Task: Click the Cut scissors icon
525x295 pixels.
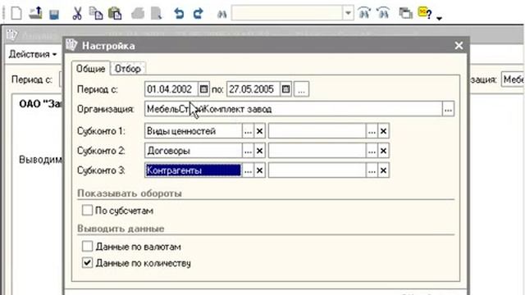Action: [x=77, y=14]
